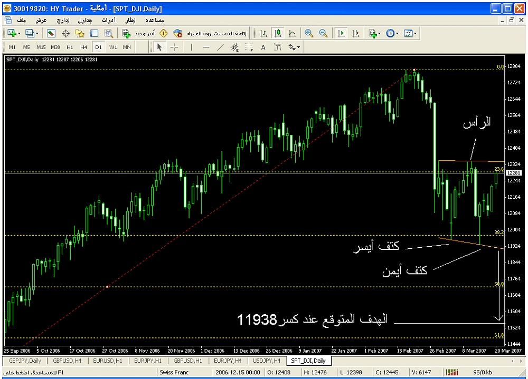This screenshot has width=528, height=379.
Task: Click the '95/0 kb' status bar entry
Action: pyautogui.click(x=483, y=372)
